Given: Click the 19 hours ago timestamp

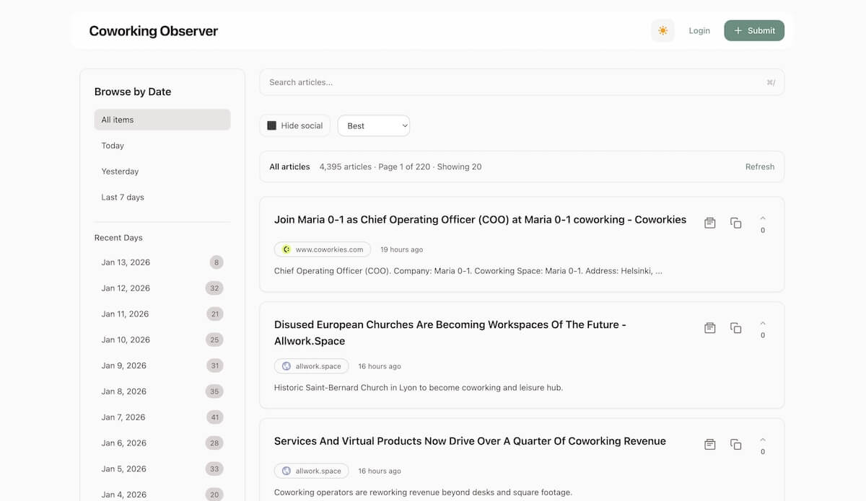Looking at the screenshot, I should pyautogui.click(x=401, y=249).
